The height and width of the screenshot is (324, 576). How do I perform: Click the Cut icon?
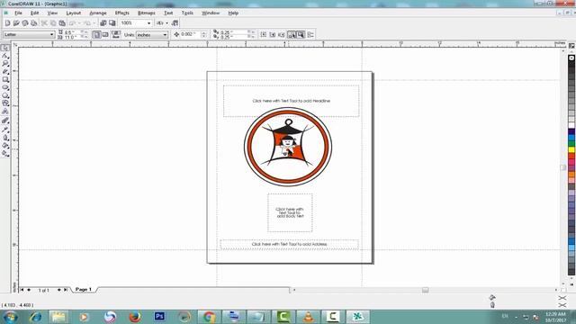tap(44, 22)
